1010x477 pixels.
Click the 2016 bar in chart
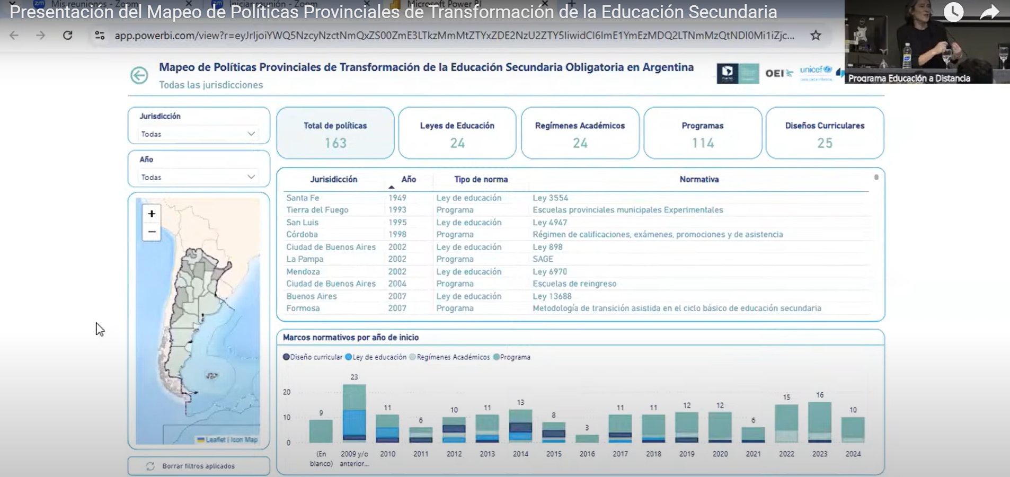[x=587, y=439]
